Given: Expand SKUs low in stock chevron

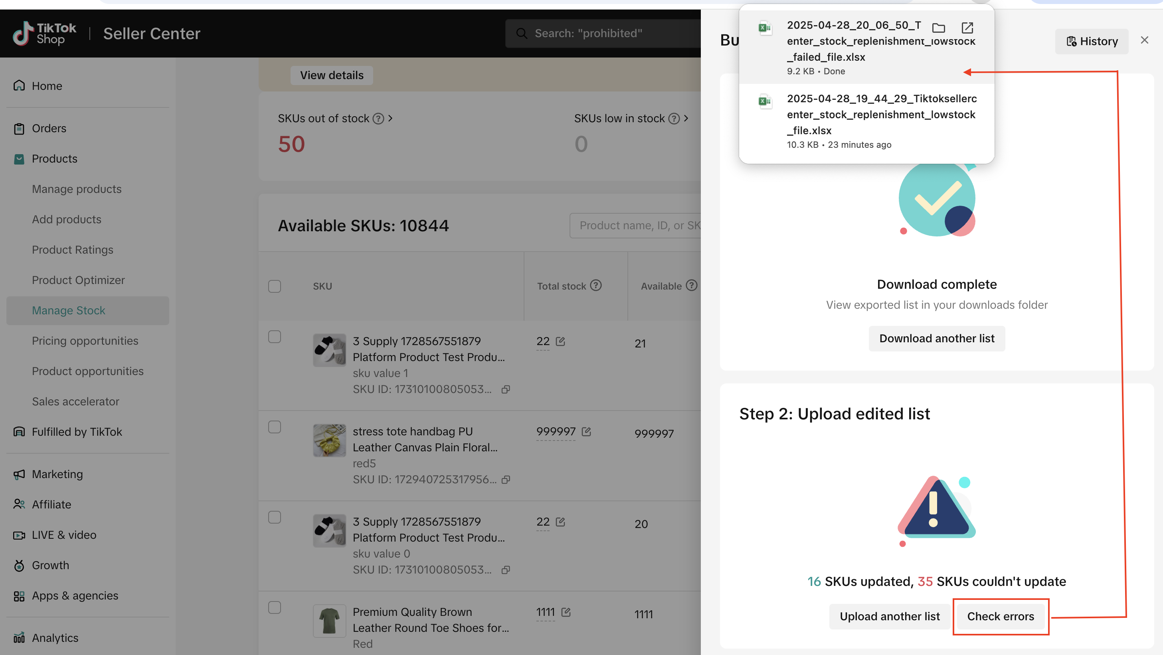Looking at the screenshot, I should 686,118.
